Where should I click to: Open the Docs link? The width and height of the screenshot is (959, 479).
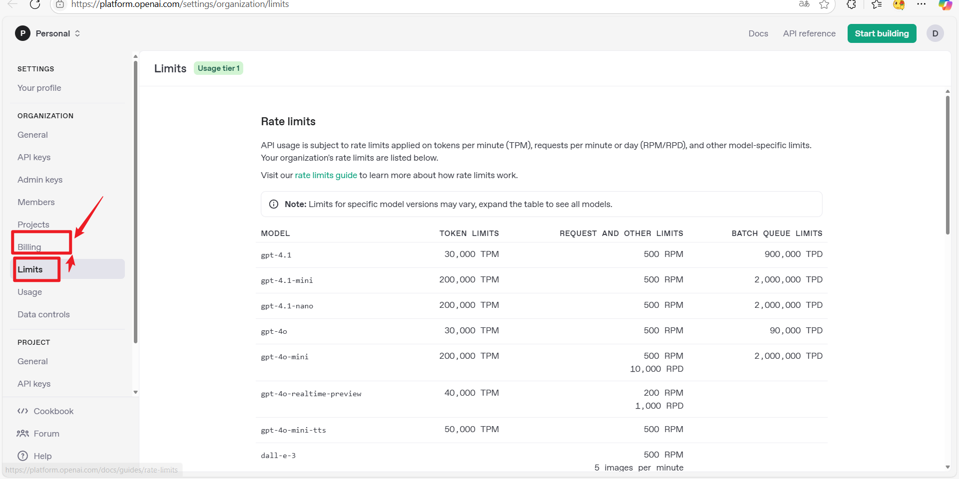tap(758, 33)
